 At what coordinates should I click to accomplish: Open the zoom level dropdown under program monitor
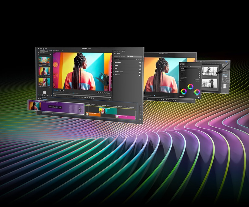pyautogui.click(x=62, y=90)
